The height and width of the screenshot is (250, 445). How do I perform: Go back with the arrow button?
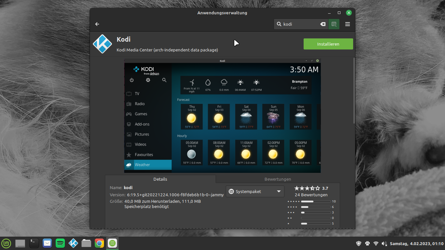point(97,24)
